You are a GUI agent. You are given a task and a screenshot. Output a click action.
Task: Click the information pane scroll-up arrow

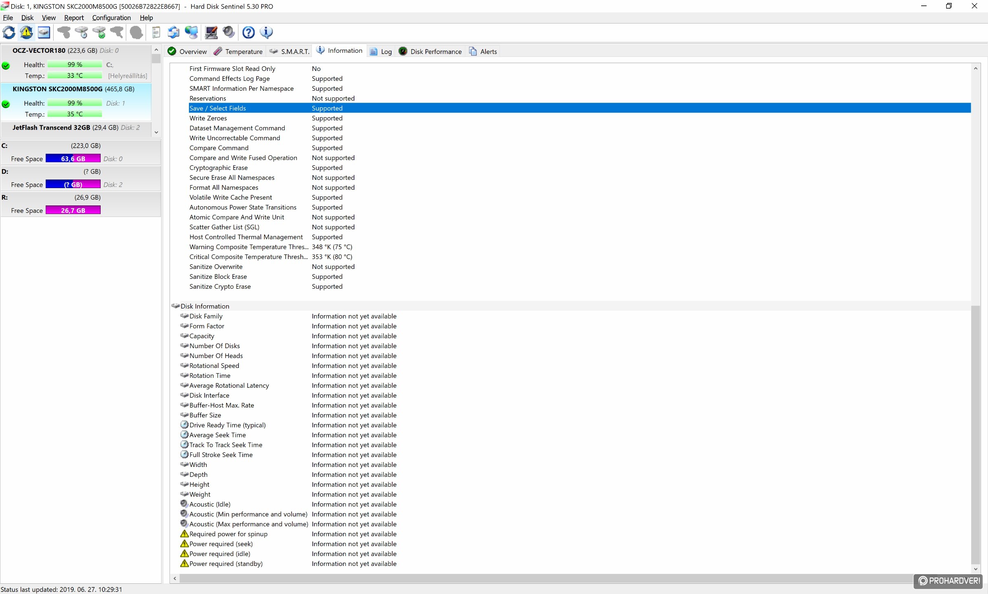pyautogui.click(x=975, y=68)
